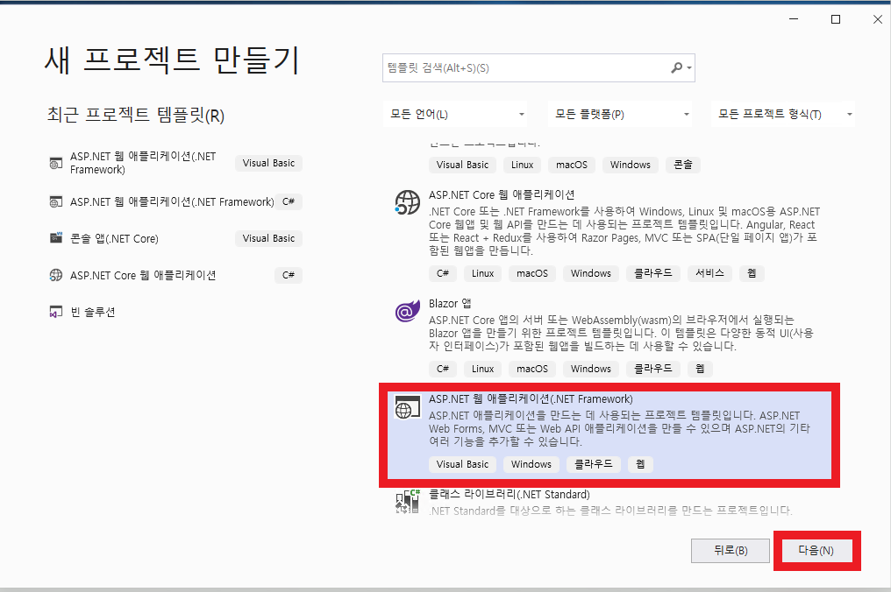Click the search magnifier icon in template search

pyautogui.click(x=676, y=68)
